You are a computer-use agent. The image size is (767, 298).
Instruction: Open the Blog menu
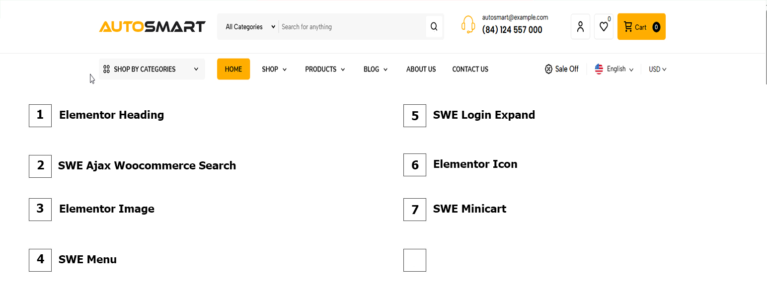tap(376, 69)
